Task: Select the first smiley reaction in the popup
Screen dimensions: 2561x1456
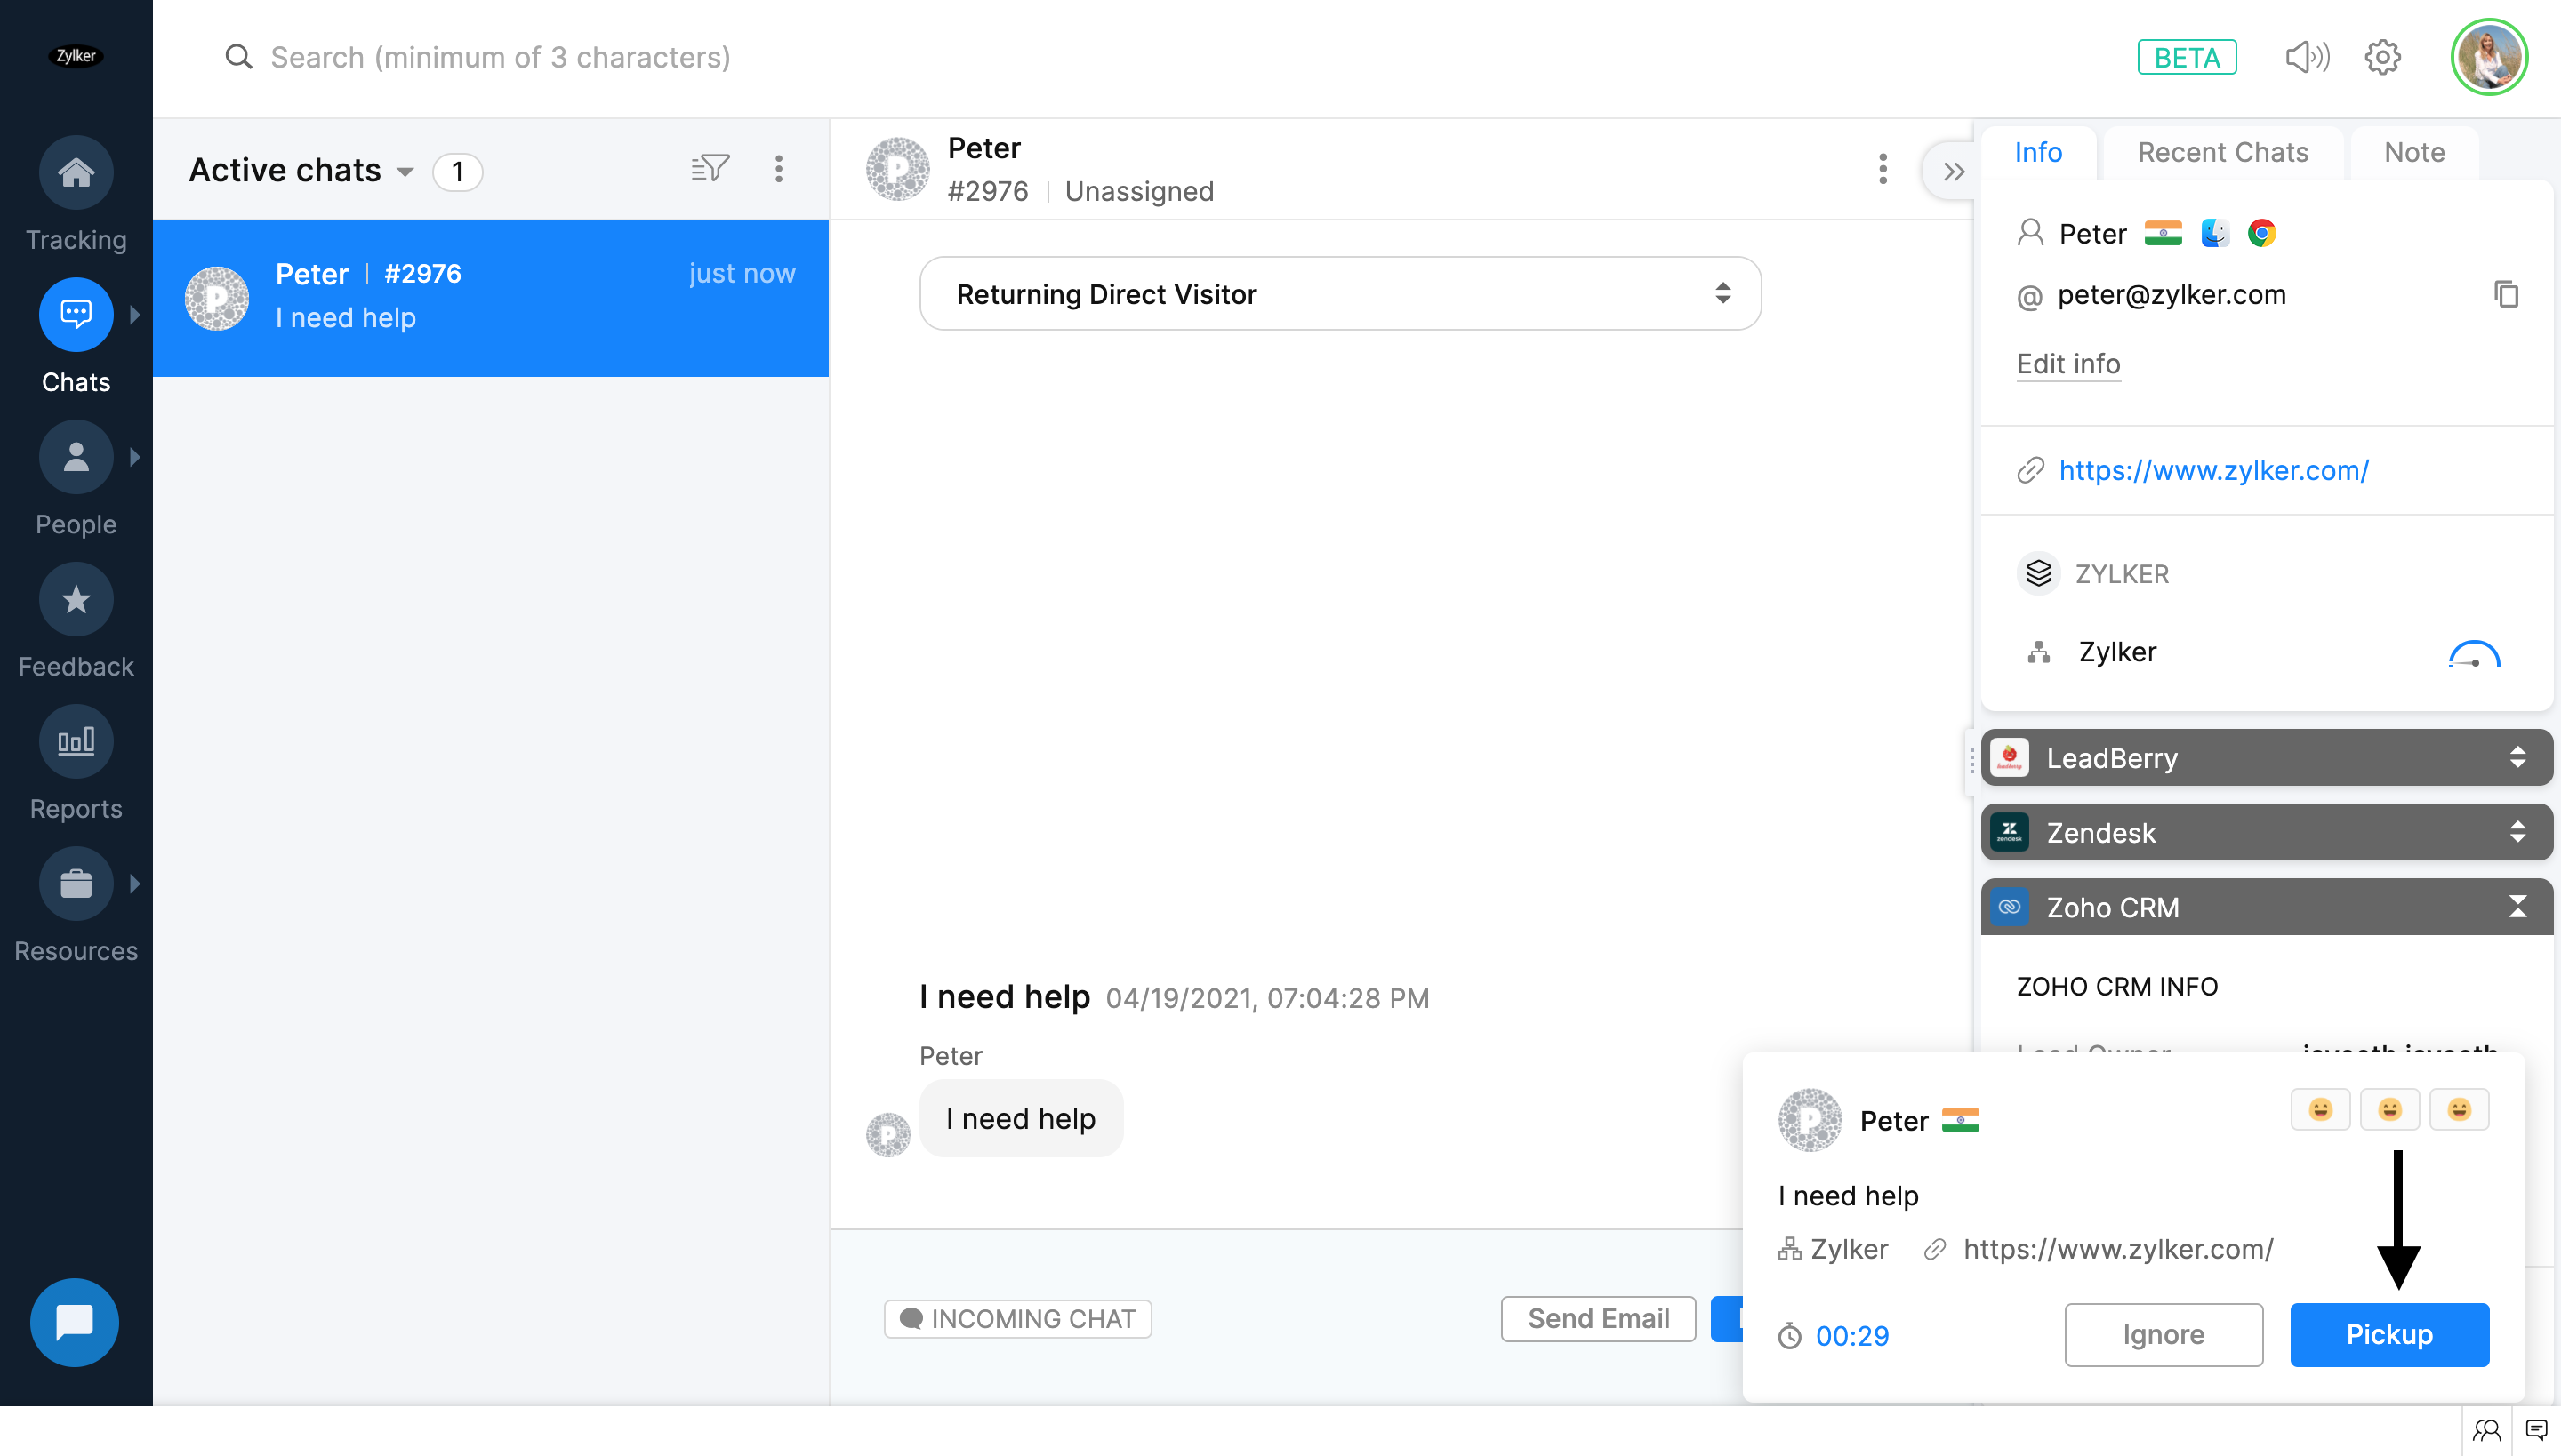Action: 2320,1109
